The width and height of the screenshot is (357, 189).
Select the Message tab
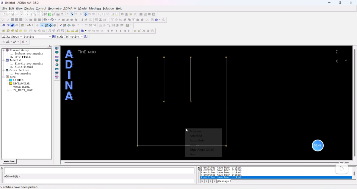coord(223,181)
